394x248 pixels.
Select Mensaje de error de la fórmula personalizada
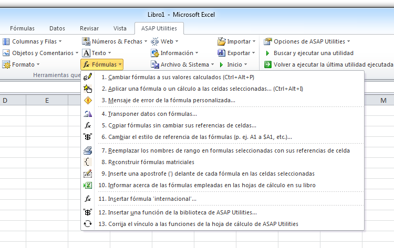coord(223,100)
